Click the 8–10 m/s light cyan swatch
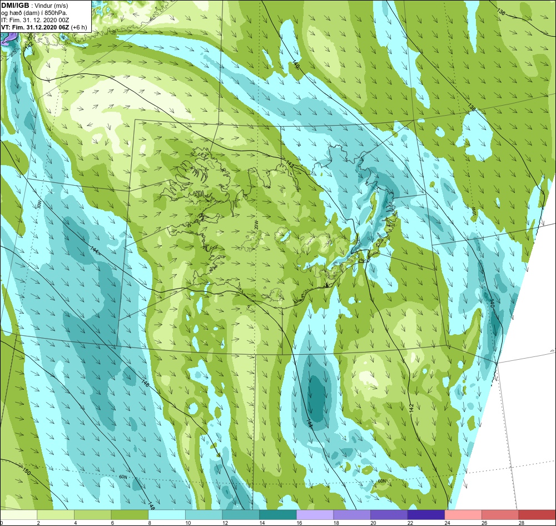Screen dimensions: 556x526 click(167, 515)
